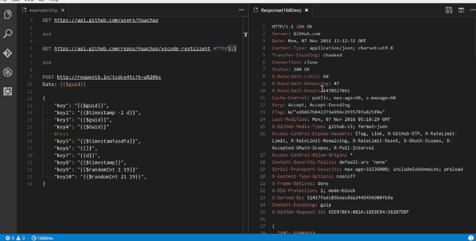Screen dimensions: 476x241
Task: Click the X-RateLimit-Remaining: 47 header
Action: [305, 84]
